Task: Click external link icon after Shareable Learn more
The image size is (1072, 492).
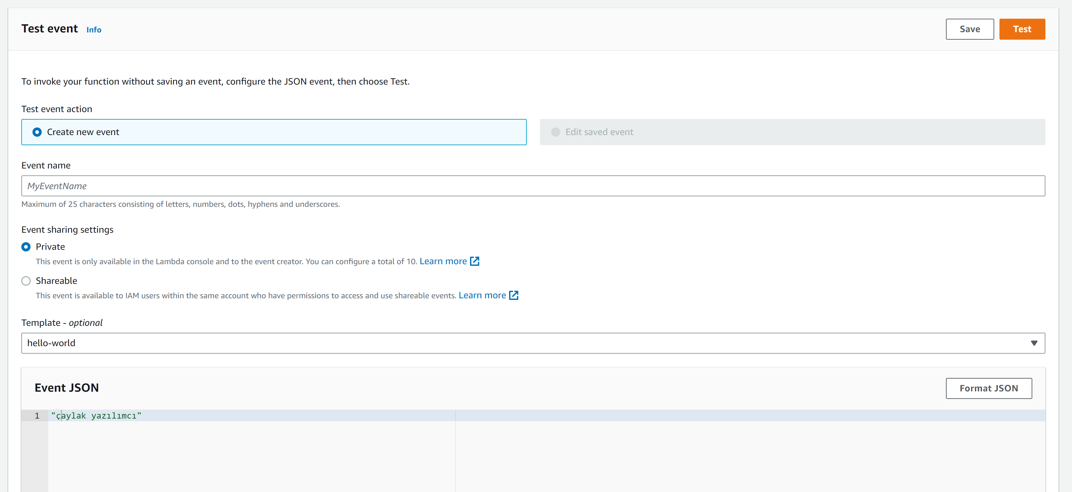Action: (x=514, y=295)
